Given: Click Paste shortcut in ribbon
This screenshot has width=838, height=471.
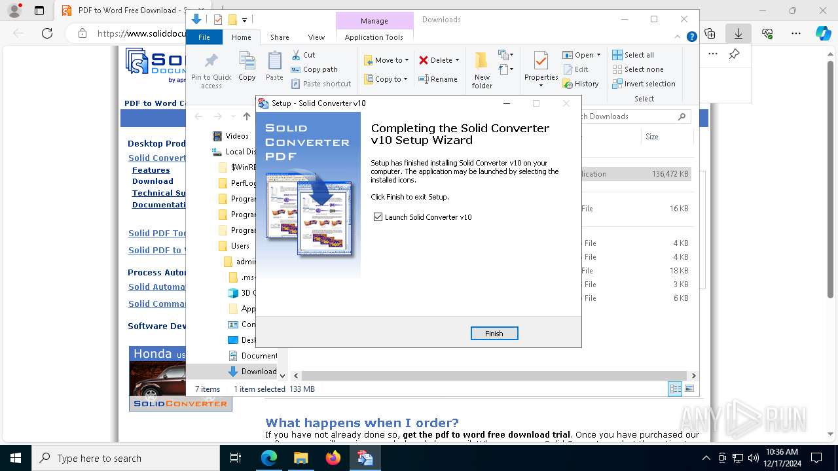Looking at the screenshot, I should 321,84.
